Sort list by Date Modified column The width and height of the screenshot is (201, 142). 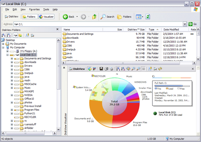point(175,29)
